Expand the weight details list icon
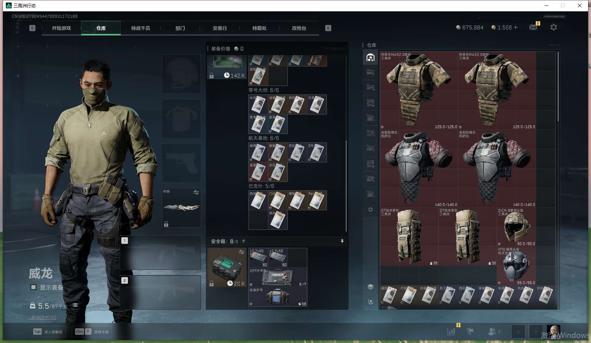This screenshot has height=343, width=591. tap(75, 305)
